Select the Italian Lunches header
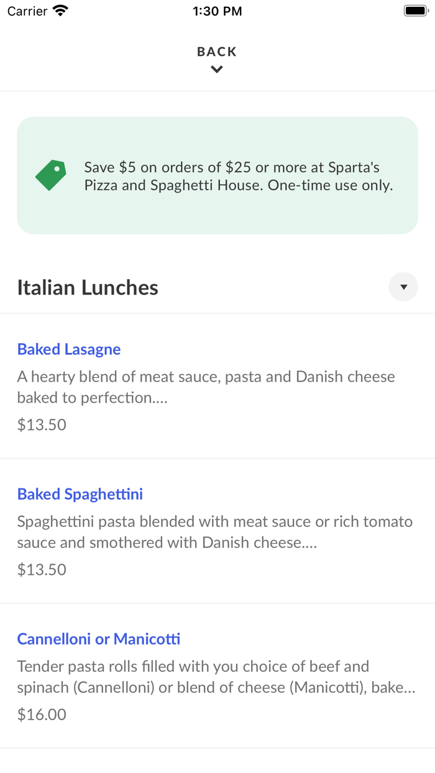The width and height of the screenshot is (435, 773). click(x=87, y=287)
